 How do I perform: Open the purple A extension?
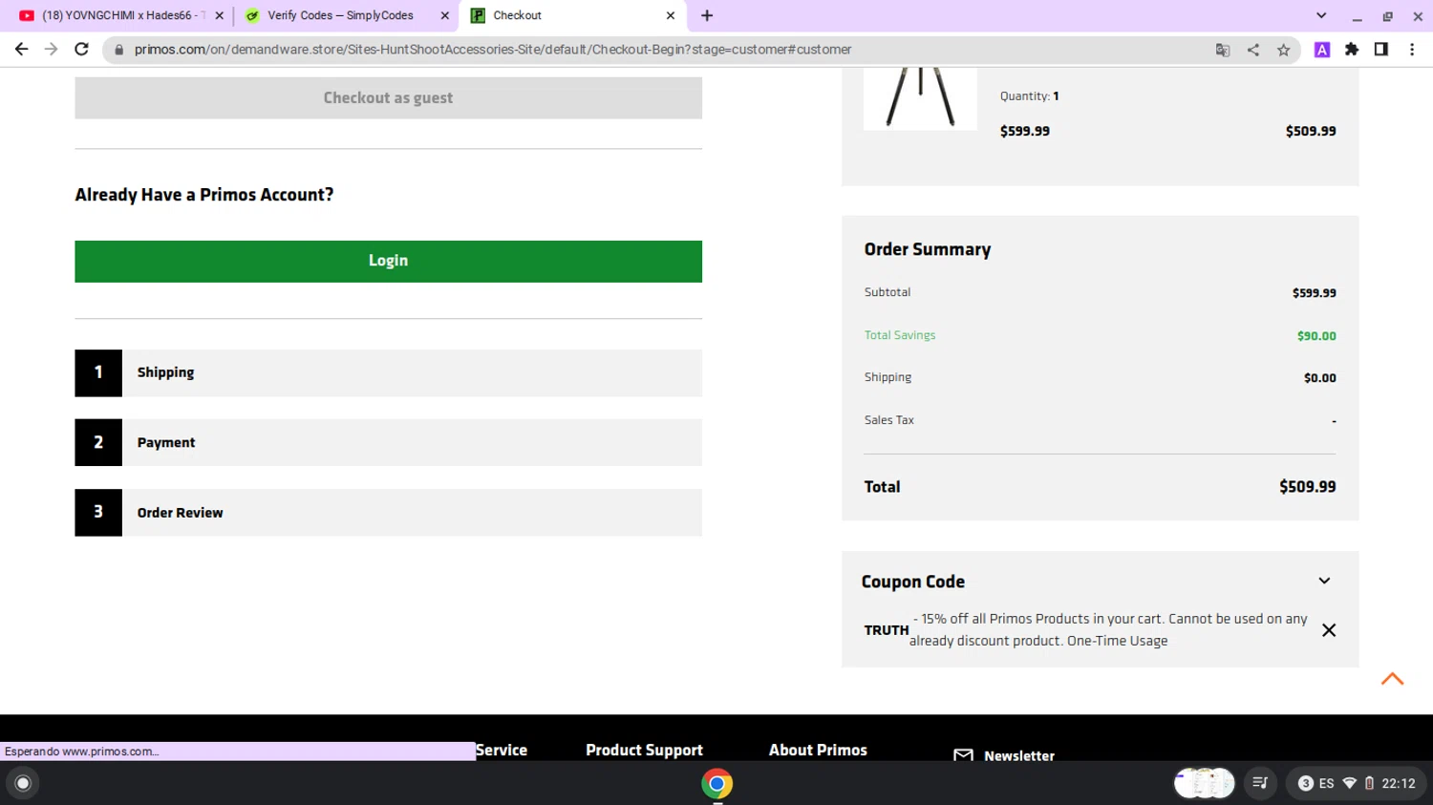(x=1322, y=50)
